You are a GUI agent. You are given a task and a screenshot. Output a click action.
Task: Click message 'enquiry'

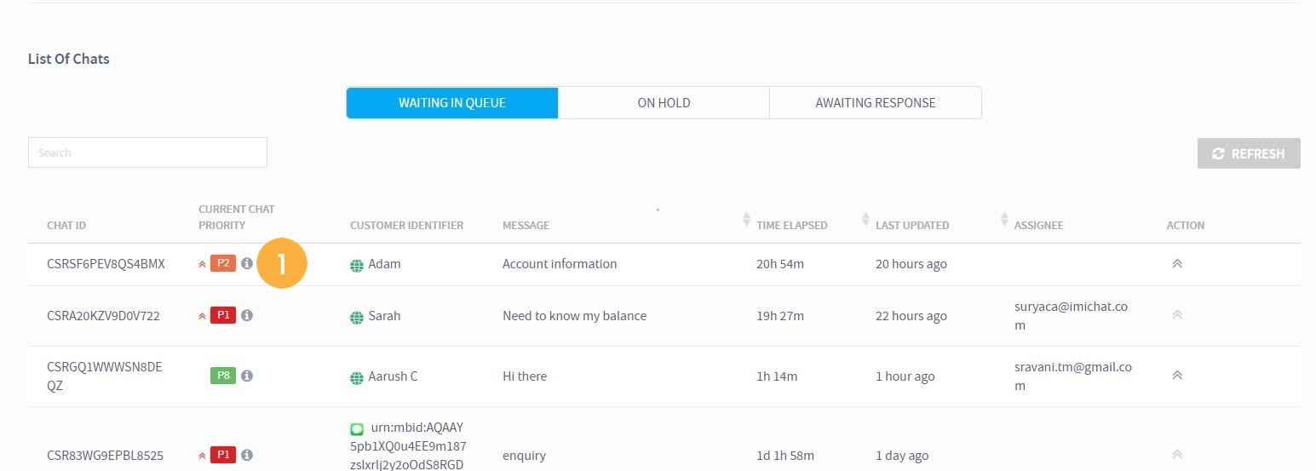click(x=524, y=456)
